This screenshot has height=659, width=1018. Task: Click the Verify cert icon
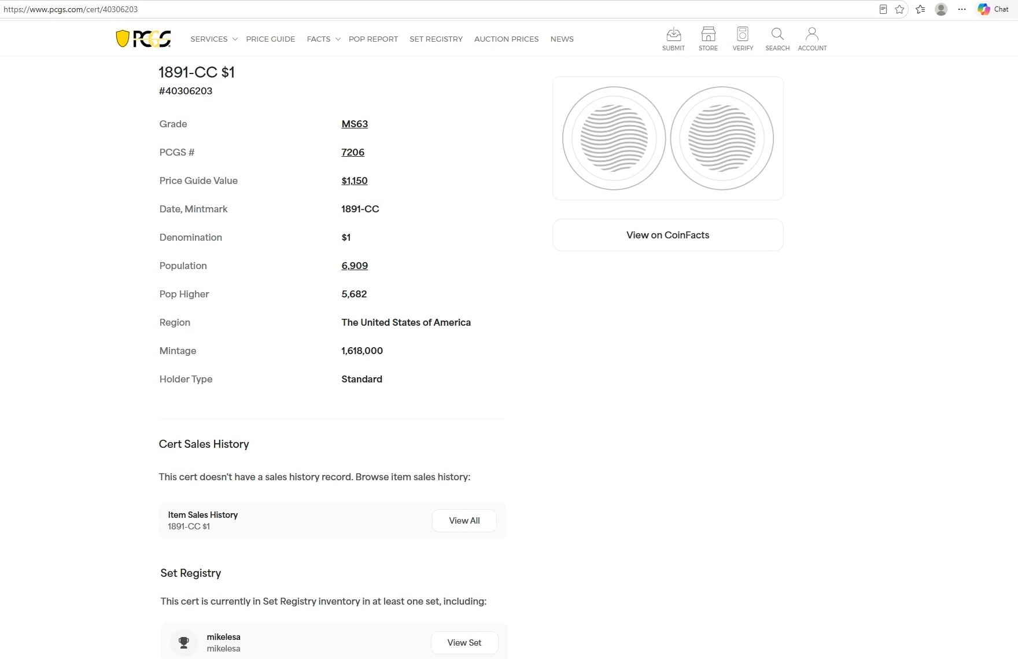(743, 39)
